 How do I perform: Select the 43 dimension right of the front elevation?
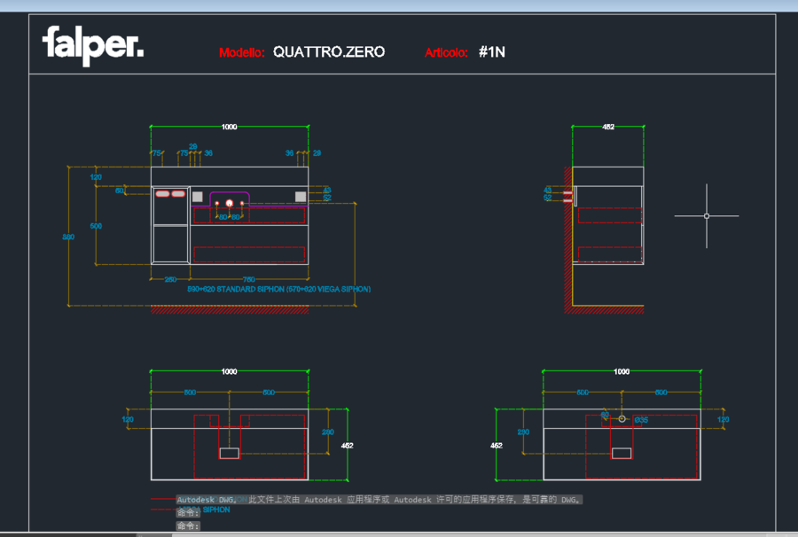[326, 191]
